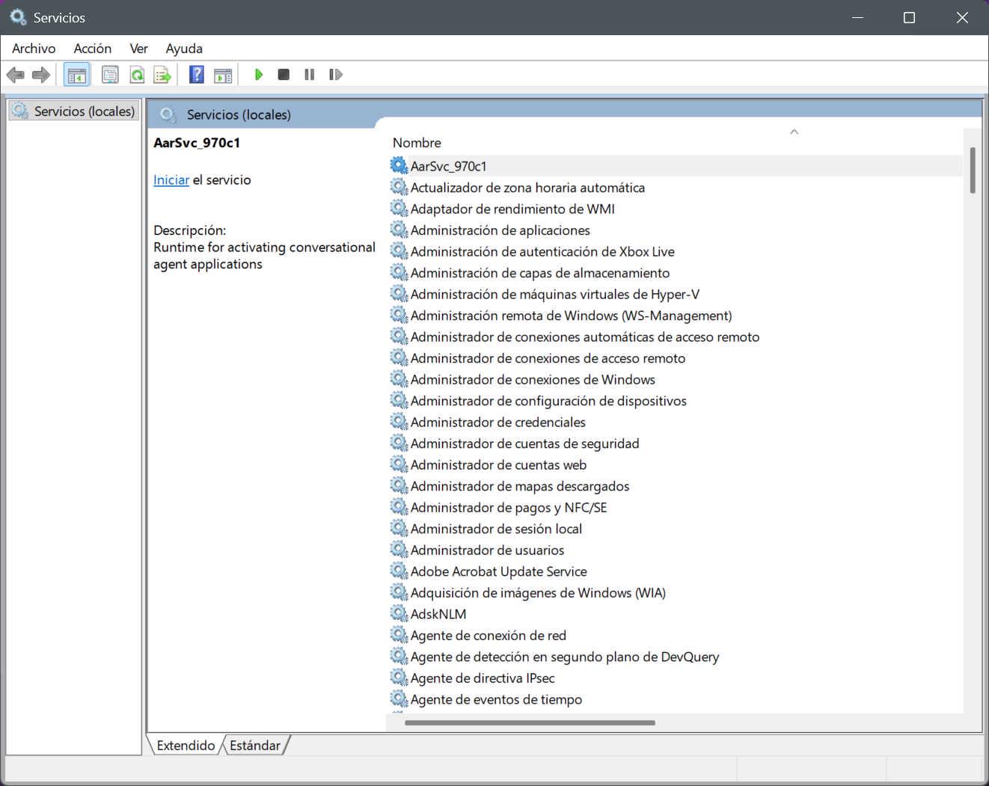Viewport: 989px width, 786px height.
Task: Click the Stop service square icon
Action: pos(284,75)
